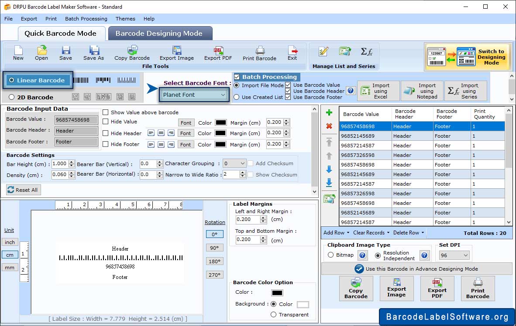The height and width of the screenshot is (326, 516).
Task: Click help icon next to Bitmap
Action: click(362, 255)
